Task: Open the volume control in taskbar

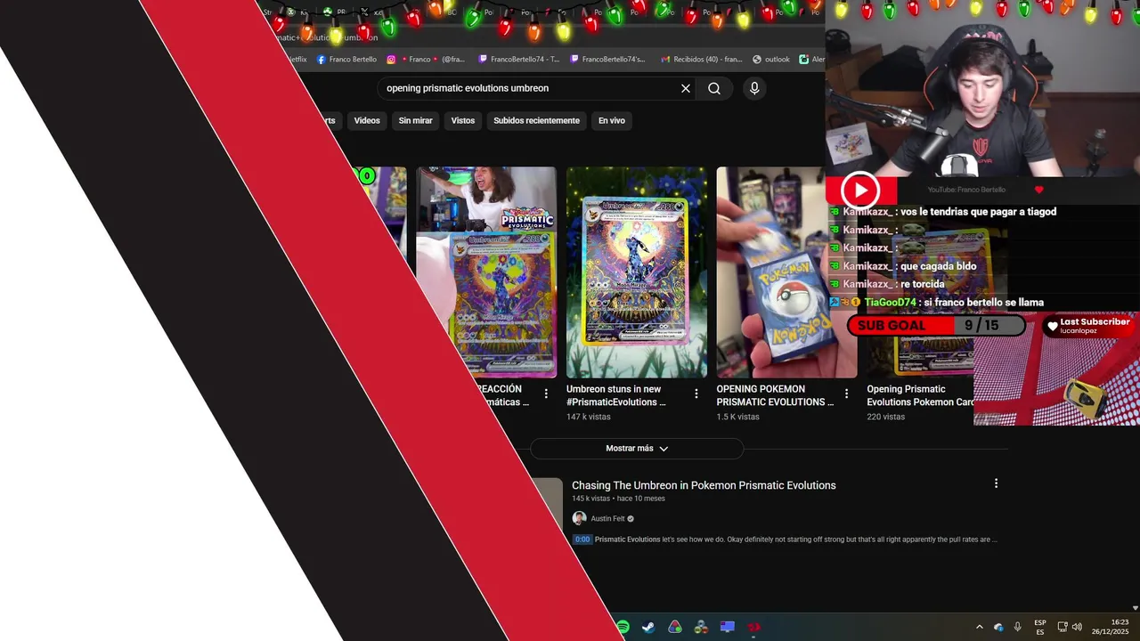Action: (1077, 627)
